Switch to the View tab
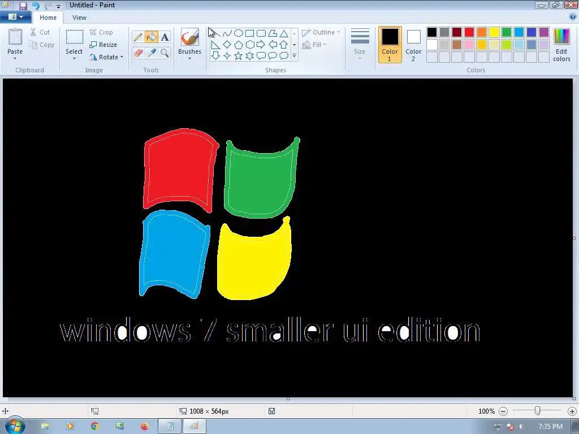579x434 pixels. click(79, 18)
